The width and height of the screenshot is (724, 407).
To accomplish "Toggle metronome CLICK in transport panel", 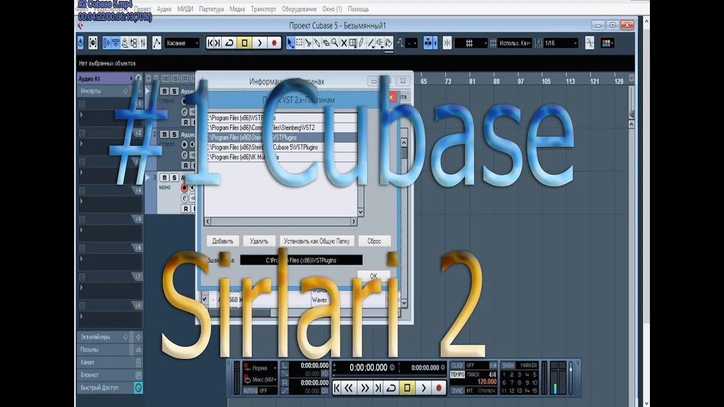I will [x=457, y=365].
